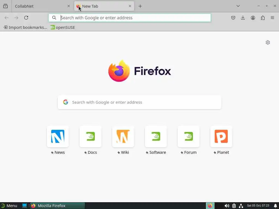Screen dimensions: 279x209
Task: Open the Downloads panel icon
Action: click(x=243, y=18)
